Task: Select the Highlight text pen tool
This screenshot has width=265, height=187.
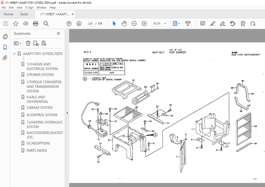Action: [x=212, y=24]
